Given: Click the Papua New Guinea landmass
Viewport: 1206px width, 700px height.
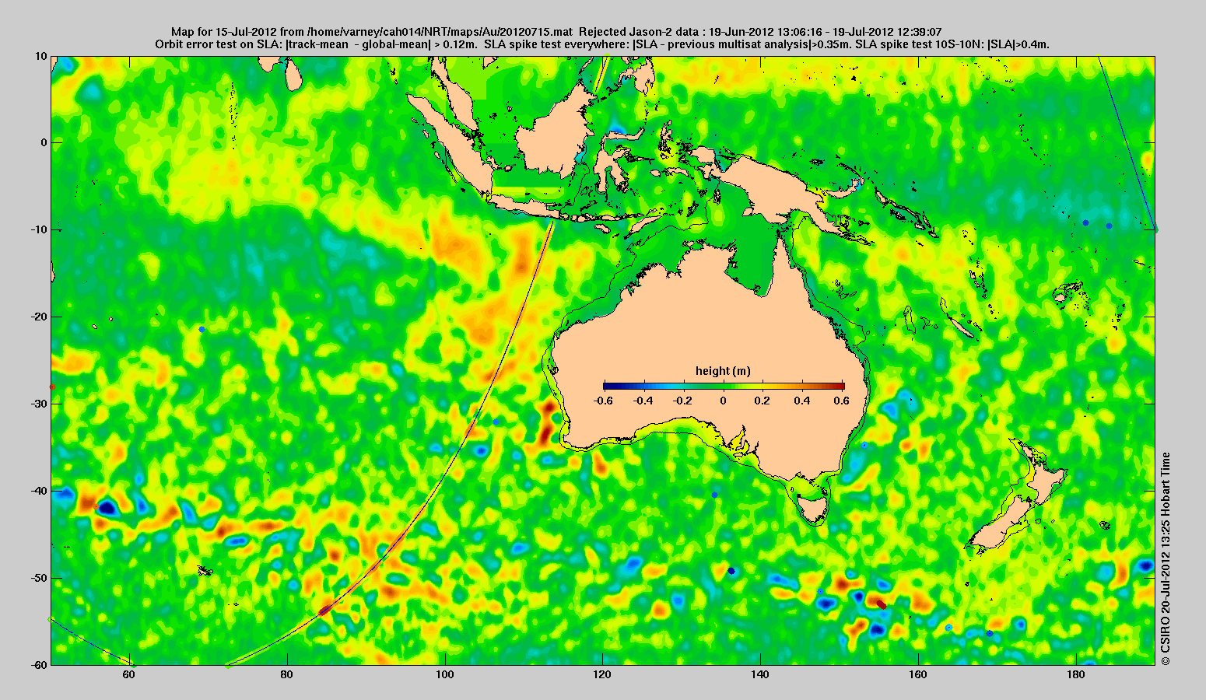Looking at the screenshot, I should coord(778,187).
